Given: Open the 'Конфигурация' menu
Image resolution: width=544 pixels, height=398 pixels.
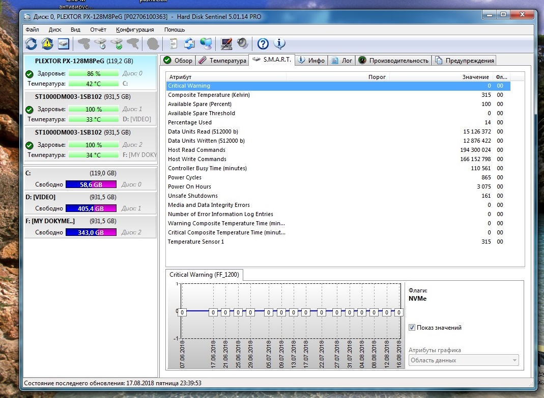Looking at the screenshot, I should tap(135, 30).
